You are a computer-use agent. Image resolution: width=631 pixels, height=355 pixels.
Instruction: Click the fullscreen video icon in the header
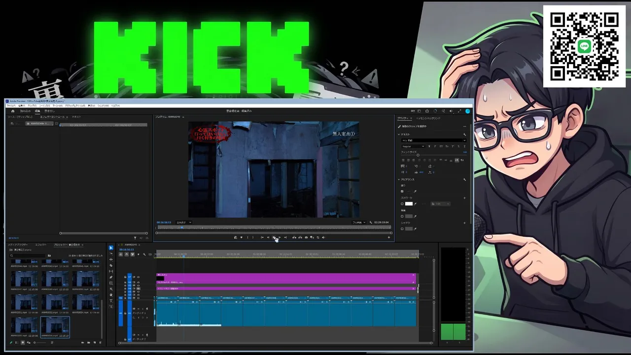pyautogui.click(x=459, y=111)
